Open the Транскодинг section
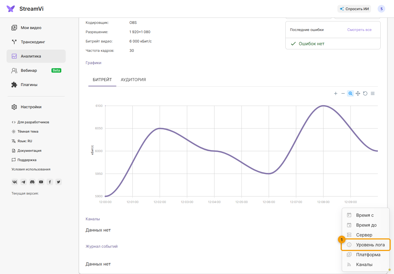 point(36,42)
